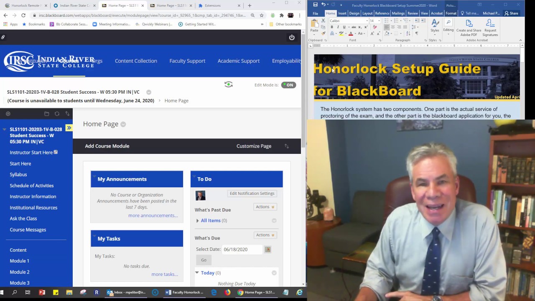Click the zoom magnifier in address bar
The height and width of the screenshot is (301, 535).
pos(252,15)
